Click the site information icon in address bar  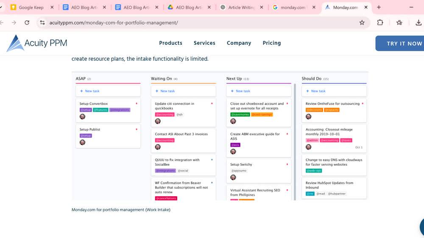[42, 23]
